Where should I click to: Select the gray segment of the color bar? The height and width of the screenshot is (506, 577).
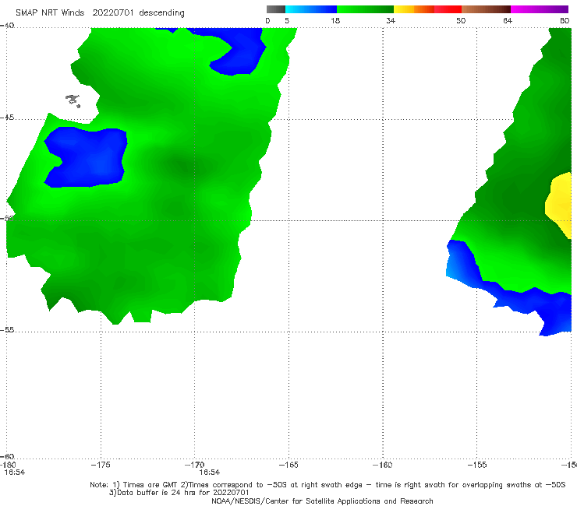click(x=276, y=9)
